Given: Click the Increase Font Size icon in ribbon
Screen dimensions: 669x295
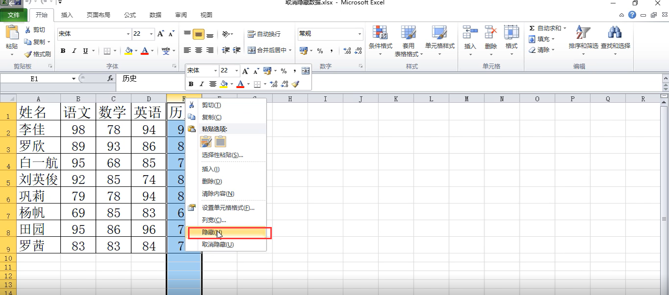Looking at the screenshot, I should 161,34.
